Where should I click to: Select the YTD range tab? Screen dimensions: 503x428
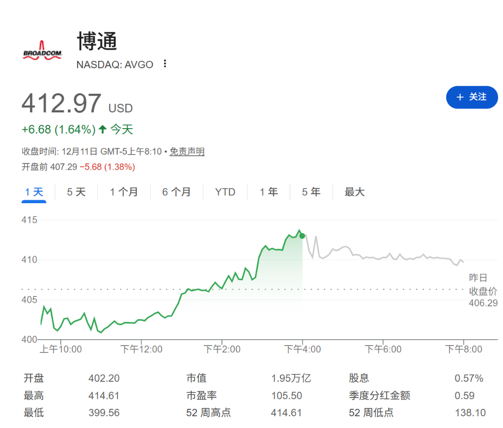pyautogui.click(x=225, y=192)
